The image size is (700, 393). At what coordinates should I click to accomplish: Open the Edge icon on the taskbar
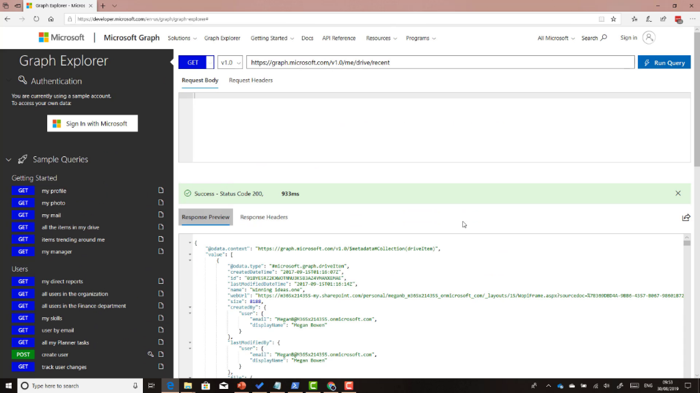click(170, 386)
